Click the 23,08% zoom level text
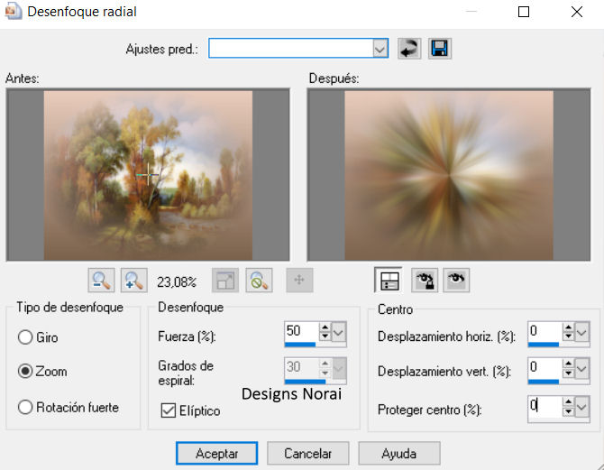604x470 pixels. click(177, 282)
